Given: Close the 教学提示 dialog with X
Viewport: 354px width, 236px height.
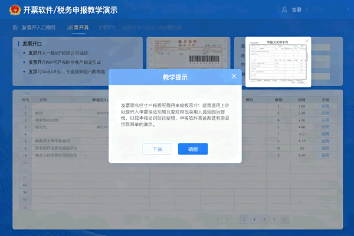Looking at the screenshot, I should [234, 76].
